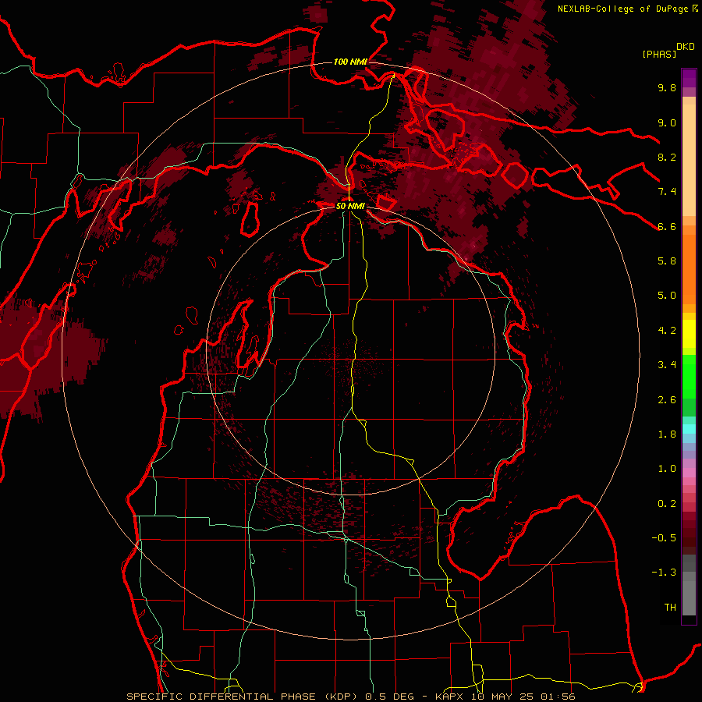The image size is (702, 702).
Task: Pick the purple band atop the color bar
Action: click(x=689, y=78)
